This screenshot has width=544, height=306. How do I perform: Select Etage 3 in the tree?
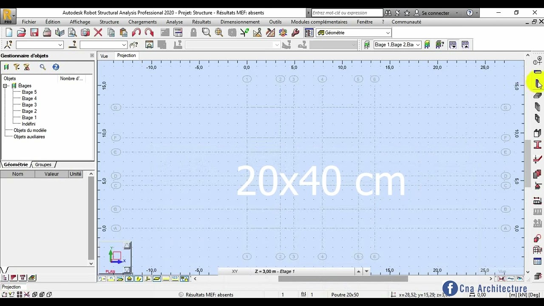(29, 105)
